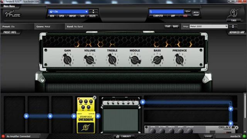Click the 'No Amplifier Connected' status text

[19, 136]
